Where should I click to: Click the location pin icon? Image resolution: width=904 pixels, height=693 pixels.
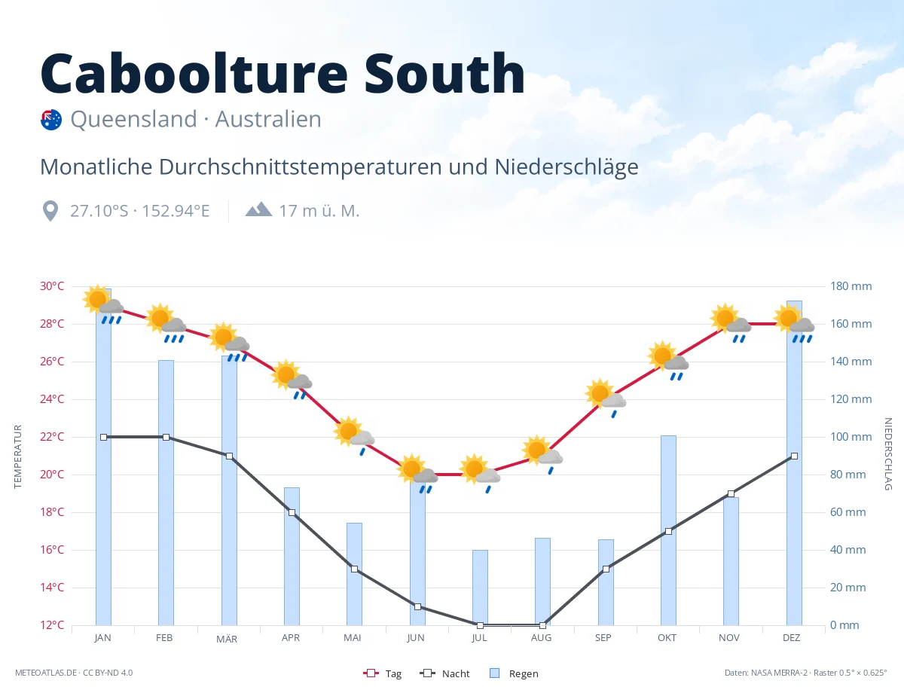click(x=50, y=211)
